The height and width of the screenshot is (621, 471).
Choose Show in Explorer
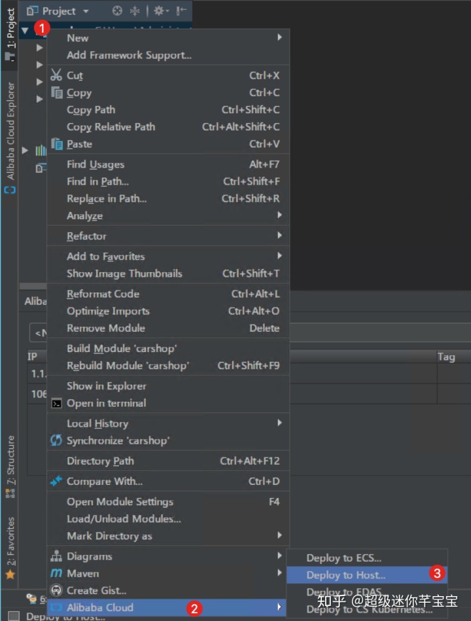168,385
